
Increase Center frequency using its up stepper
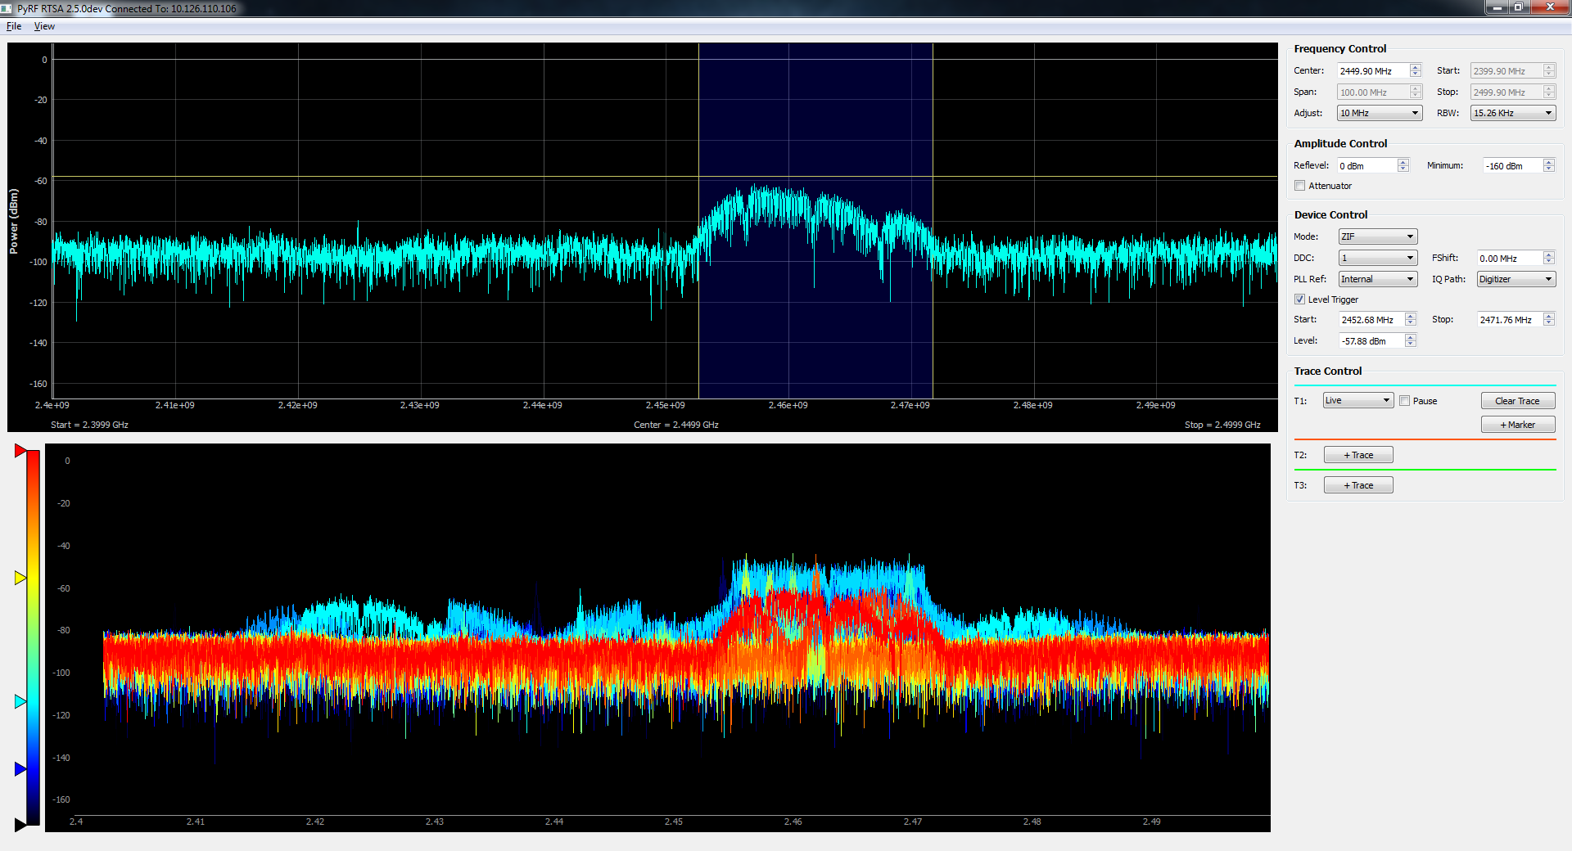[1416, 67]
